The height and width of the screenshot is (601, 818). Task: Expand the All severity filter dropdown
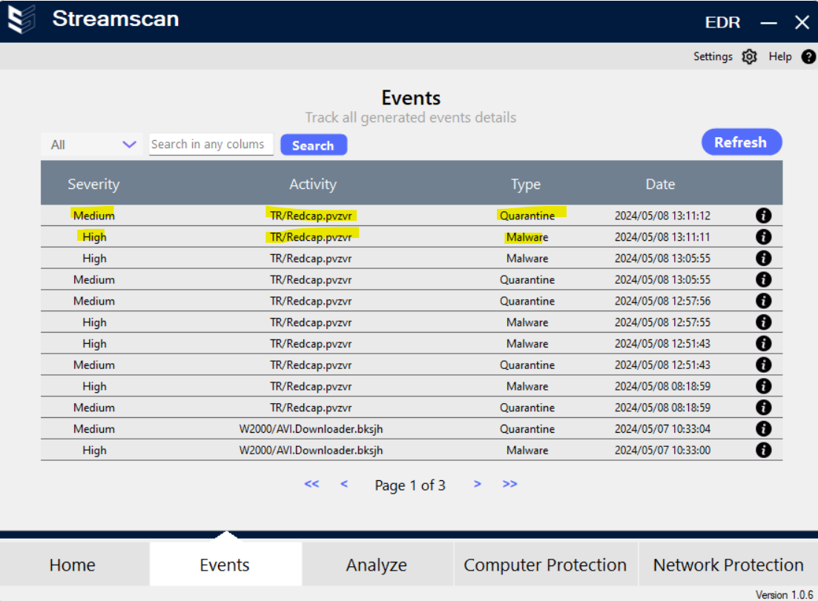(92, 145)
